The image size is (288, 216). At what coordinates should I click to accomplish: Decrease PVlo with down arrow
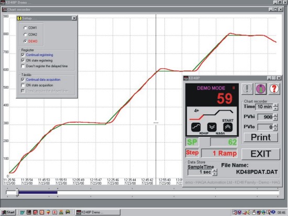(x=275, y=129)
